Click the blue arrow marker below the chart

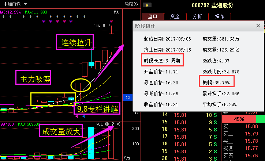point(84,116)
